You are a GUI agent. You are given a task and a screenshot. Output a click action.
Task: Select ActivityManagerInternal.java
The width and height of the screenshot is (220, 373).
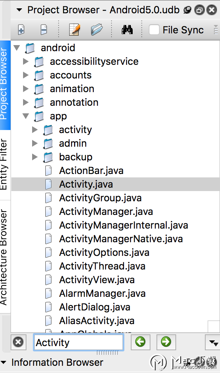click(124, 225)
